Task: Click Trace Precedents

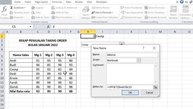Action: tap(131, 8)
